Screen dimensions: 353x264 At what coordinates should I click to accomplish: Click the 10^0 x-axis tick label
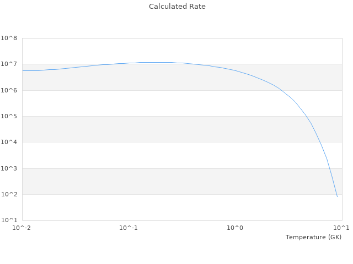tap(236, 228)
